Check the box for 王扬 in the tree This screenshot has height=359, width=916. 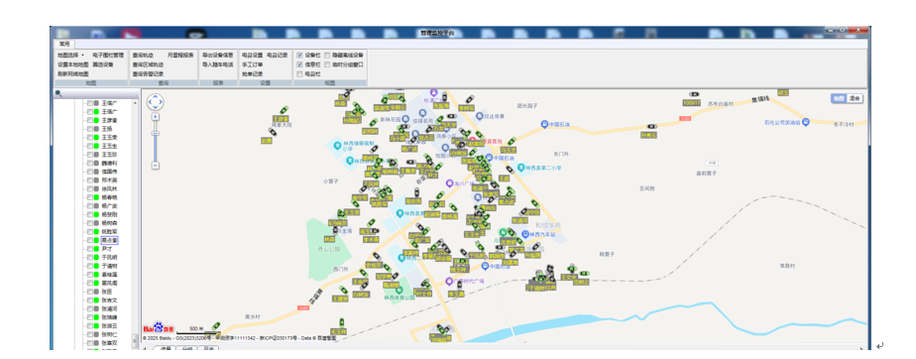90,129
